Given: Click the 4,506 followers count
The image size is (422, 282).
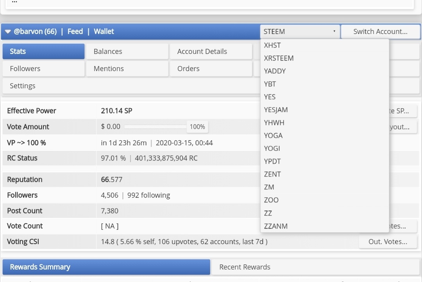Looking at the screenshot, I should pyautogui.click(x=109, y=195).
